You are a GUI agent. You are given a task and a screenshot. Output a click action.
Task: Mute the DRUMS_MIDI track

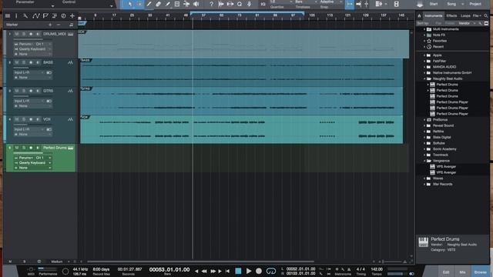(17, 34)
